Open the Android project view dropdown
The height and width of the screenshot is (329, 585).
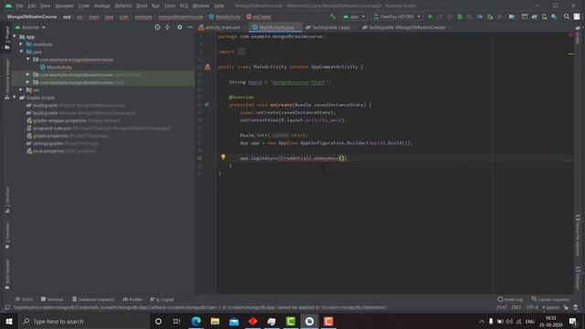coord(30,27)
